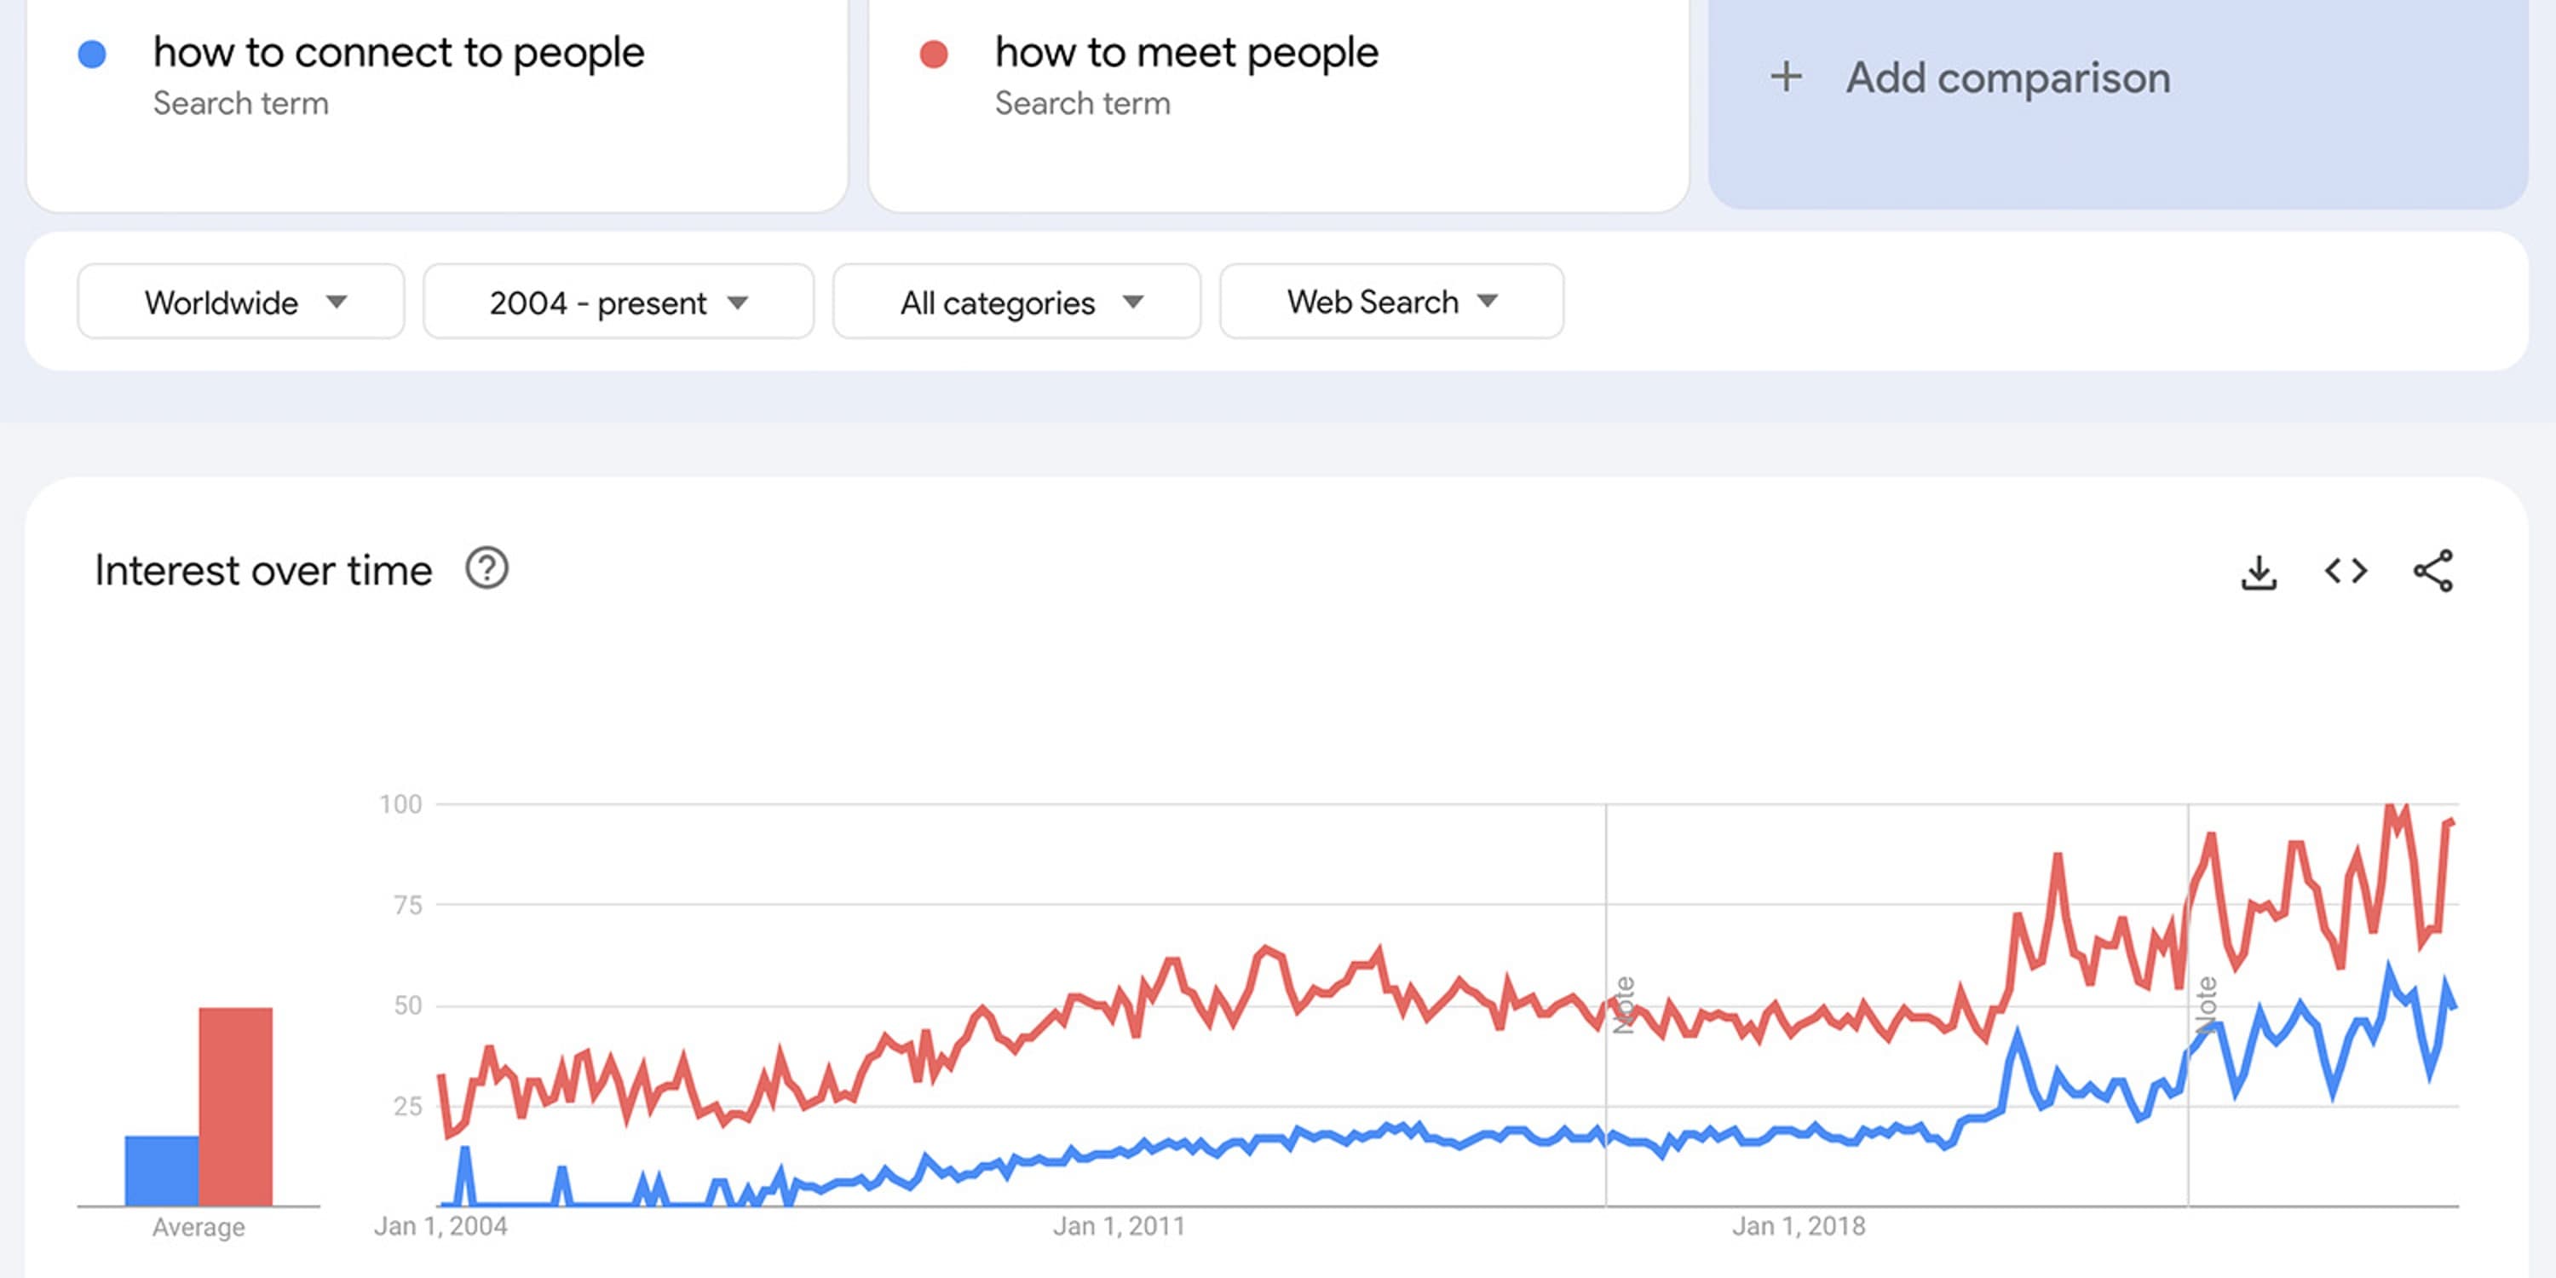
Task: Open the embed code icon
Action: pyautogui.click(x=2346, y=572)
